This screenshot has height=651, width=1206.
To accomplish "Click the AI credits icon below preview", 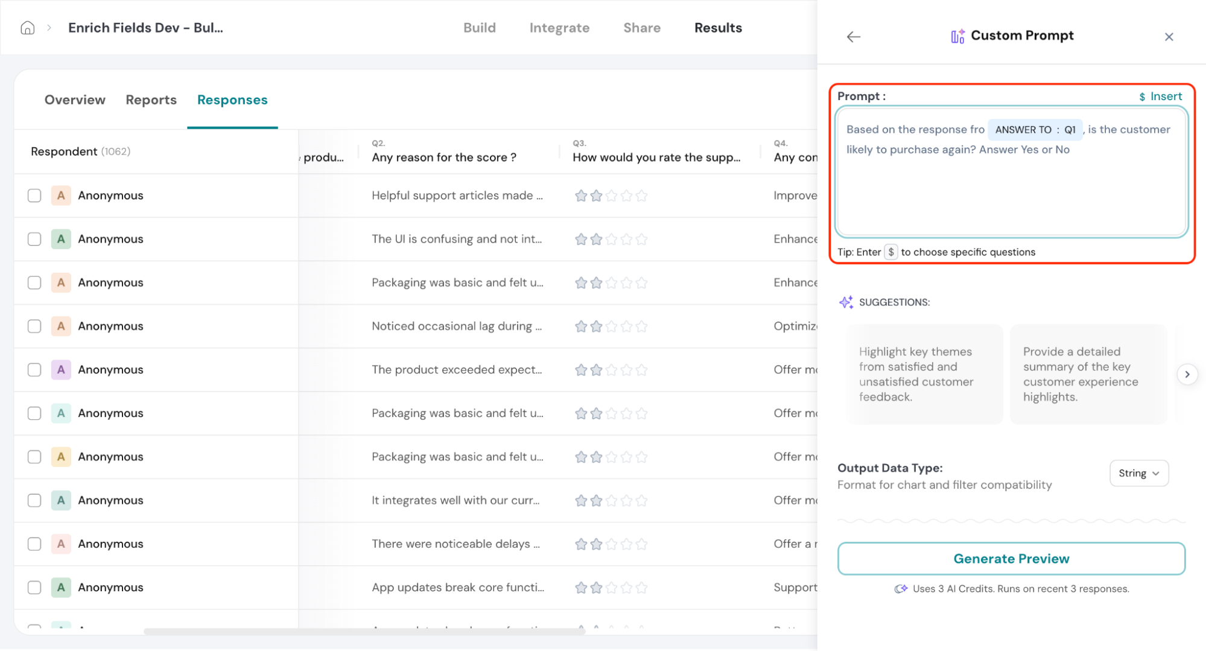I will (901, 589).
